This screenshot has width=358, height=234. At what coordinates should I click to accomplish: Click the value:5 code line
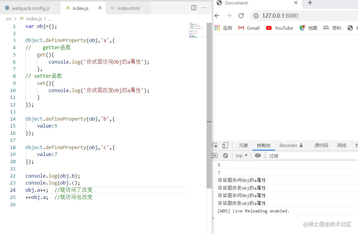click(47, 126)
